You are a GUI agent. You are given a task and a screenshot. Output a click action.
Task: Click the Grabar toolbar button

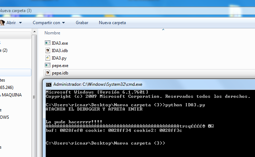[82, 23]
